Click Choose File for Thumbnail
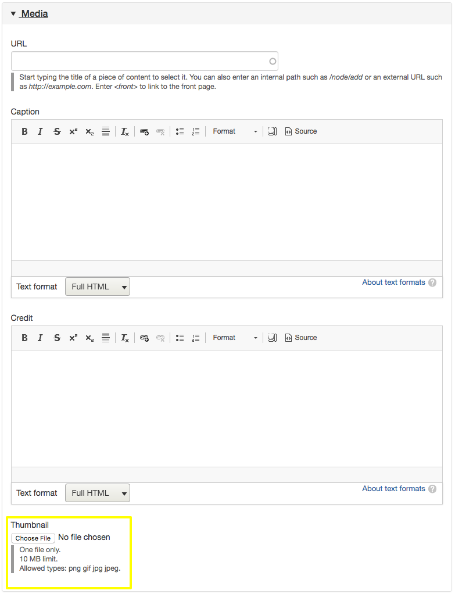Image resolution: width=455 pixels, height=594 pixels. 33,538
